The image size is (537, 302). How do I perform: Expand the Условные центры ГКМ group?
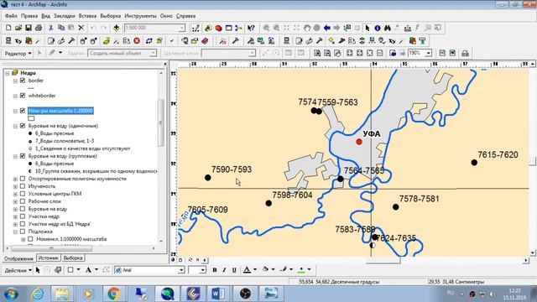[x=15, y=194]
